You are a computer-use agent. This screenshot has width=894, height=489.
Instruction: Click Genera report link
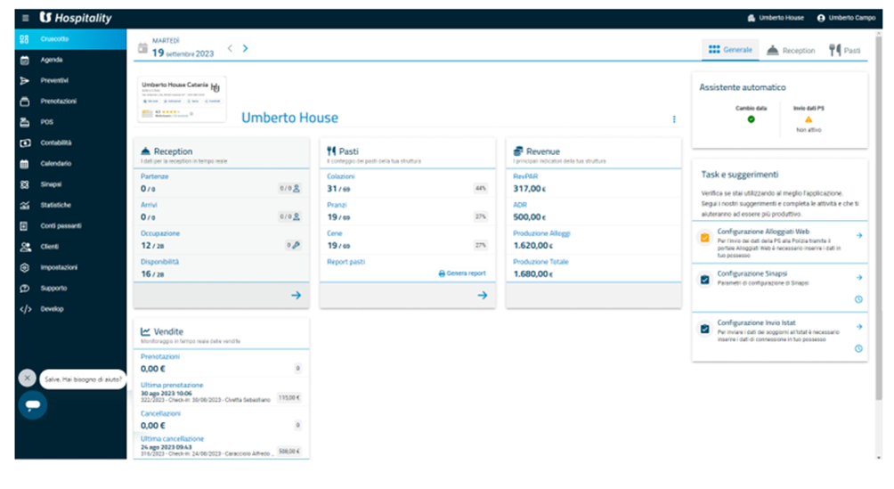point(462,273)
